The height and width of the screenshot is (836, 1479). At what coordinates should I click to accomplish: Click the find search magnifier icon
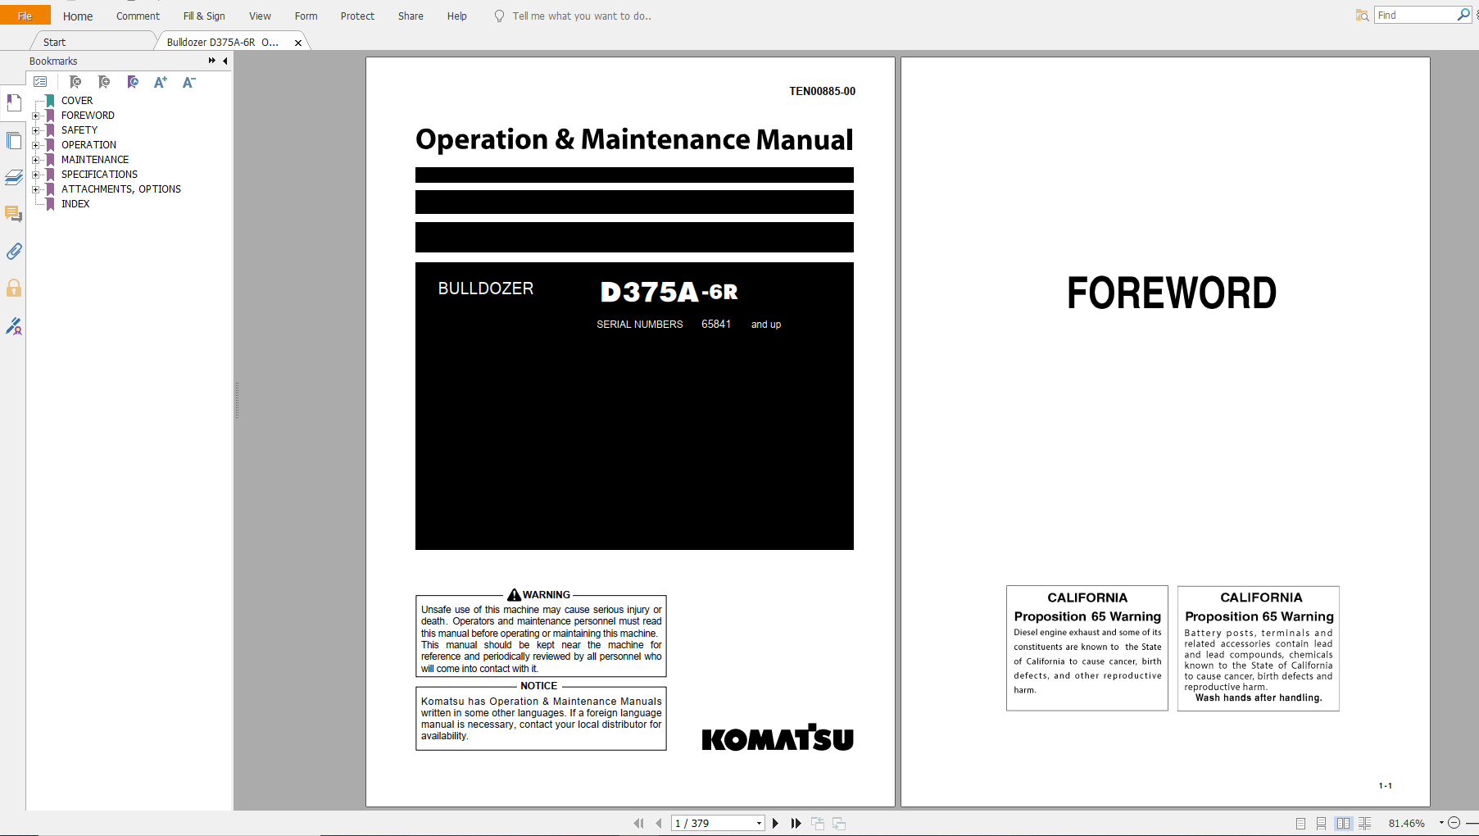tap(1463, 15)
